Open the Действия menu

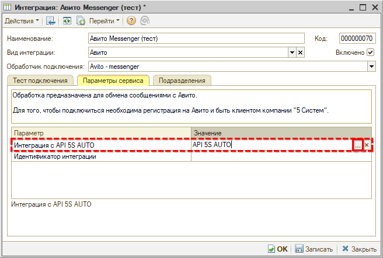pyautogui.click(x=22, y=20)
